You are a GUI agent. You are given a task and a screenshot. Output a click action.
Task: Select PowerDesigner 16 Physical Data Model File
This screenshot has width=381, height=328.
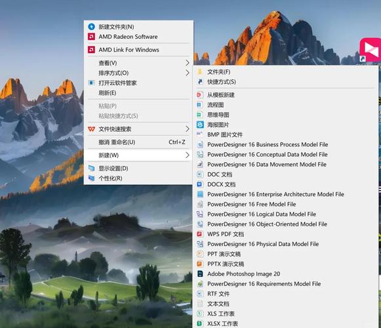[x=285, y=244]
